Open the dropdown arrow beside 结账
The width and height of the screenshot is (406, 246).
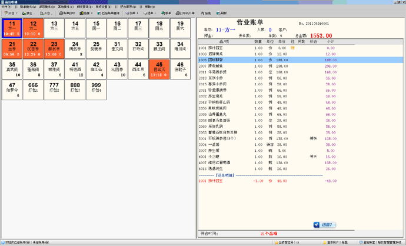(91, 12)
